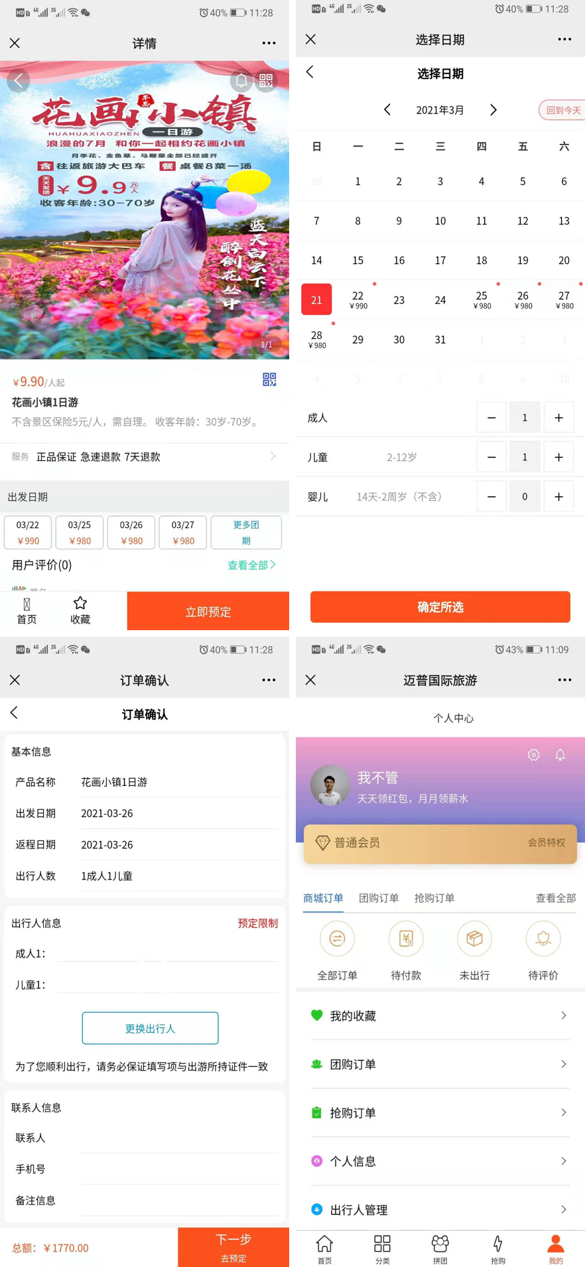
Task: Open the 未出行 orders icon
Action: point(474,939)
